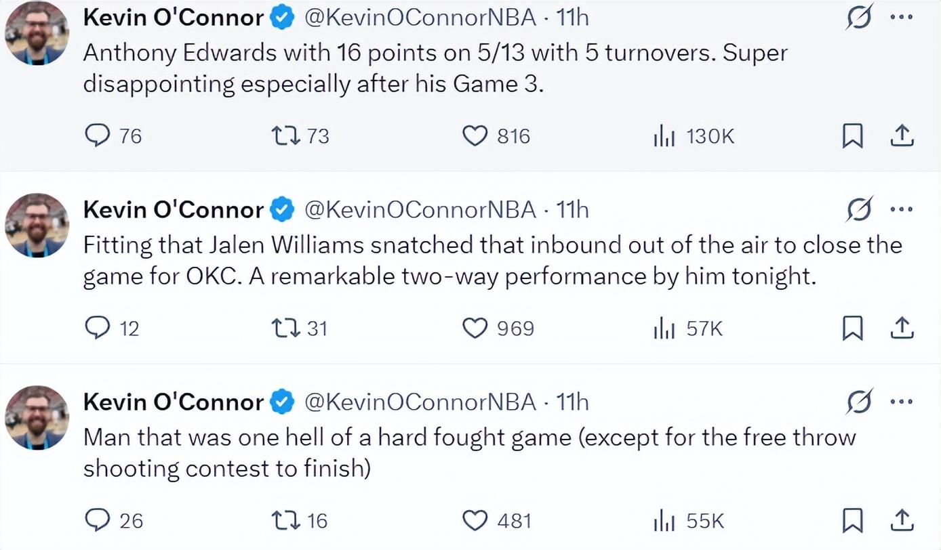Image resolution: width=941 pixels, height=550 pixels.
Task: Bookmark the Anthony Edwards tweet
Action: pos(852,137)
